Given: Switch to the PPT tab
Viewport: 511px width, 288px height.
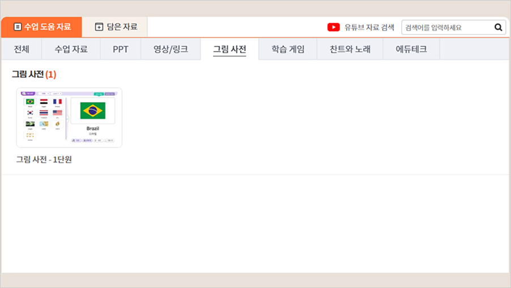Looking at the screenshot, I should (x=120, y=49).
